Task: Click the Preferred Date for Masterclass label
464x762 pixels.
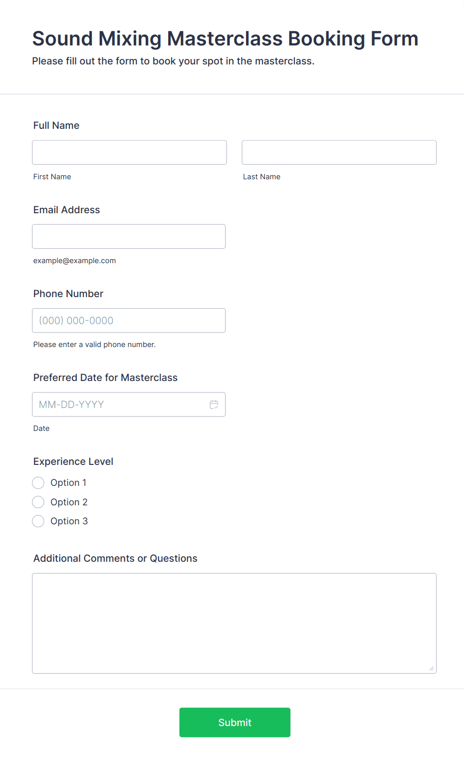Action: (105, 378)
